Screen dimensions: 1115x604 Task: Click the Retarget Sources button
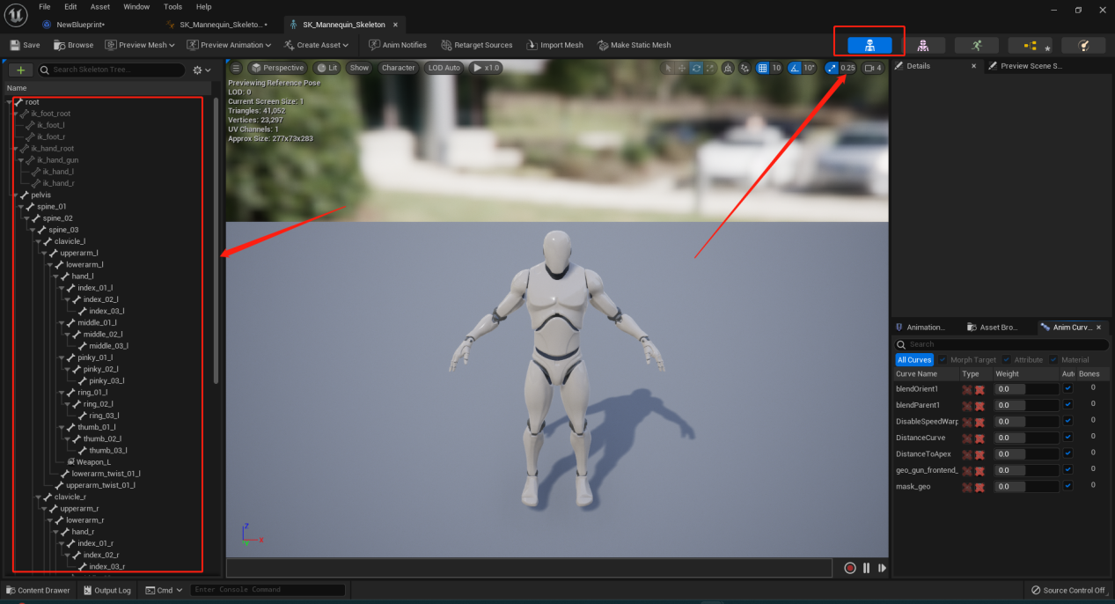(x=477, y=45)
